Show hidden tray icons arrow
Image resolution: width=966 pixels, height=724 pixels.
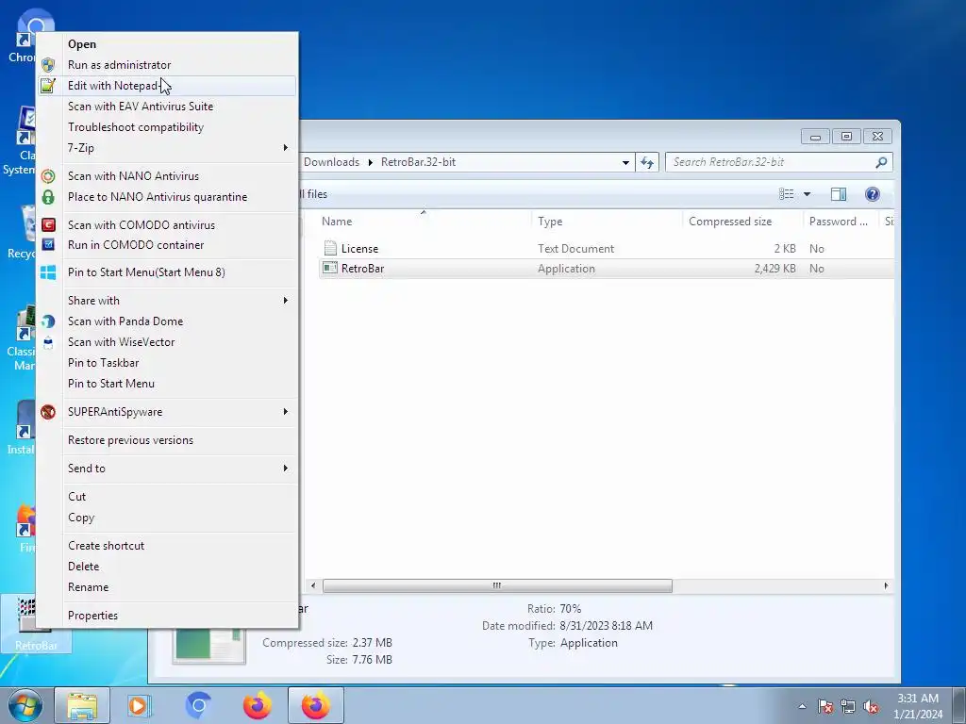pyautogui.click(x=802, y=706)
